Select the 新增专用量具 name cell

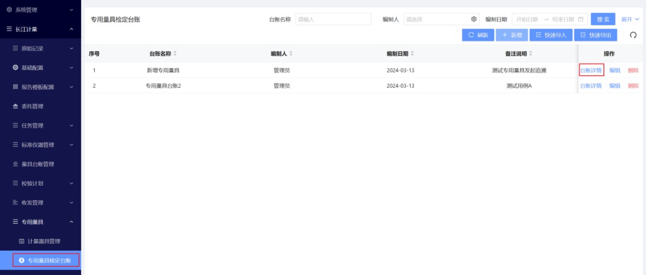[x=163, y=70]
